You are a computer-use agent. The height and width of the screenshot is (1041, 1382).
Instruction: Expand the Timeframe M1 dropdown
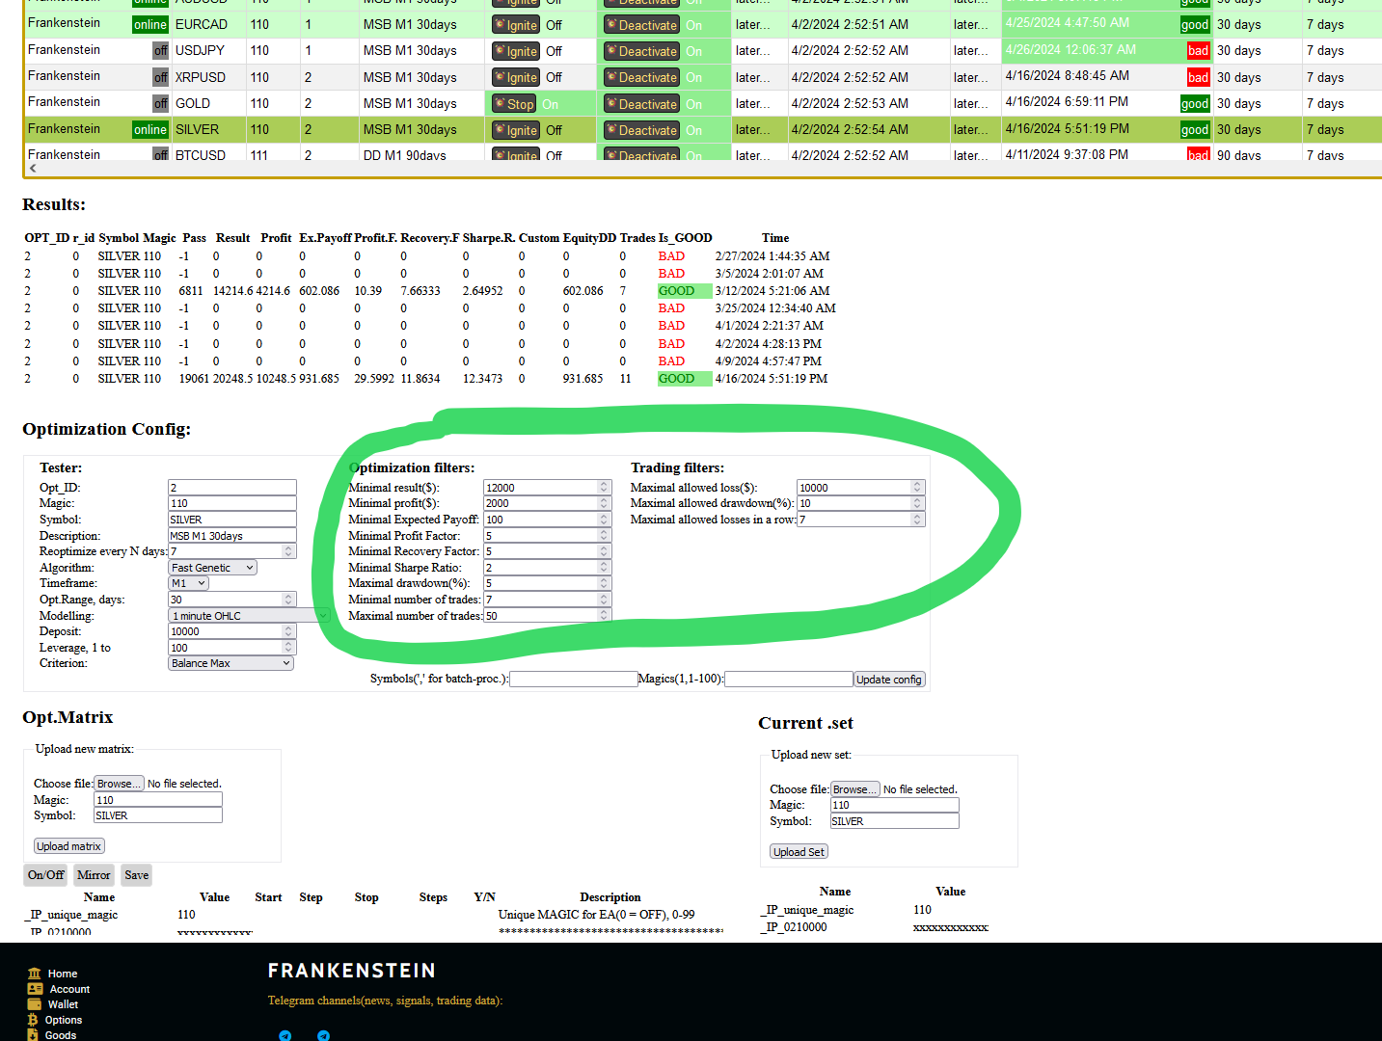click(188, 583)
